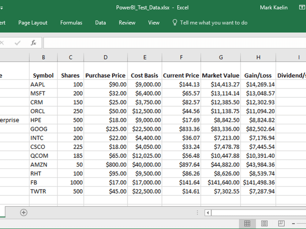
Task: Select column I header
Action: pos(291,57)
